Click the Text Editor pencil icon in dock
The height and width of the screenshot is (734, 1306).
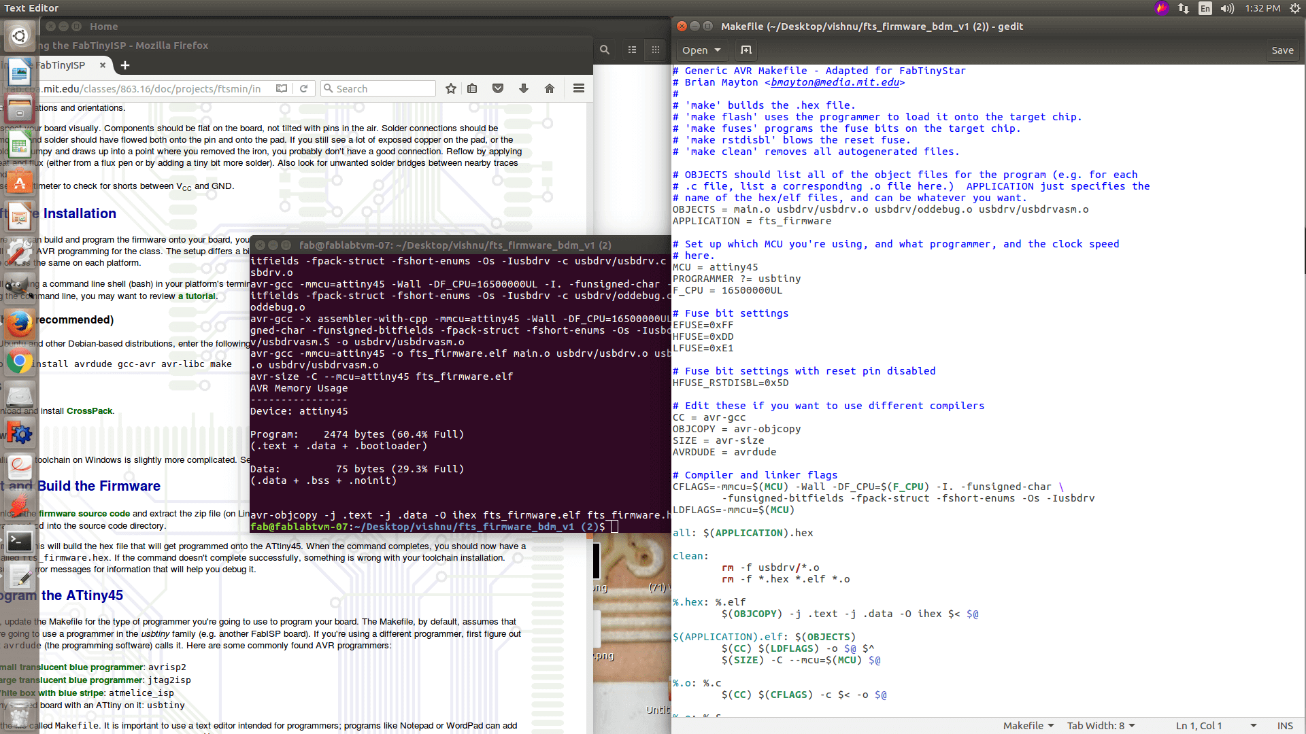pos(20,578)
